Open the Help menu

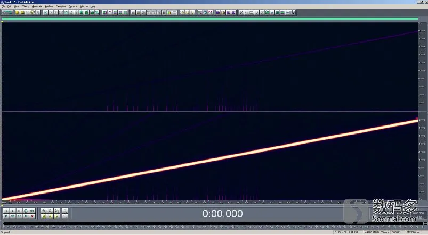click(93, 6)
